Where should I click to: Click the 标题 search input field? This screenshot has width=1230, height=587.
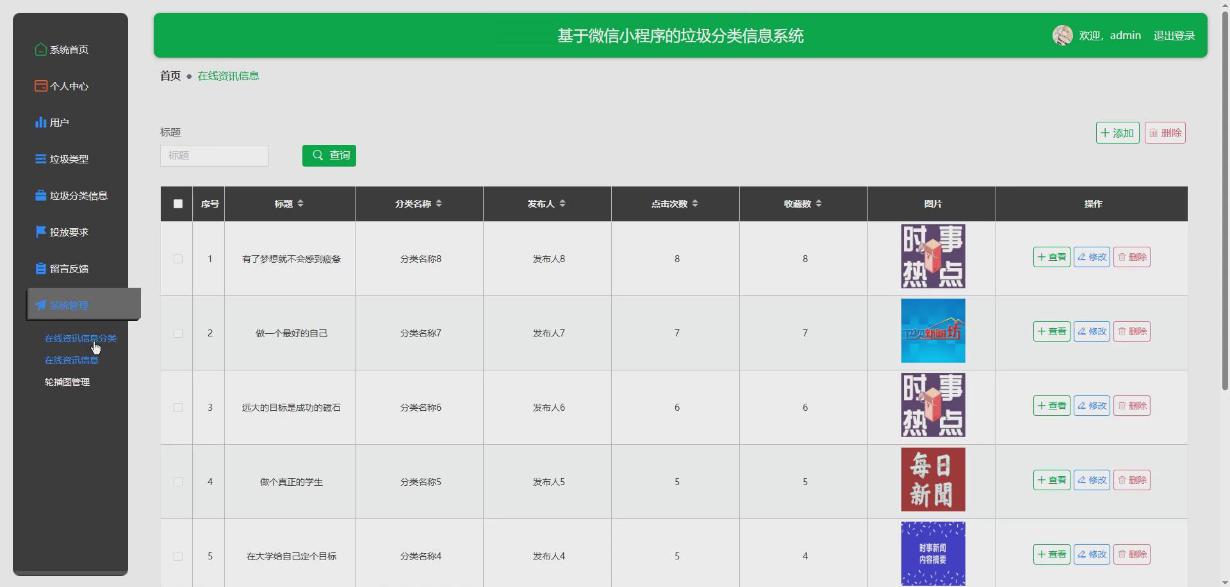tap(215, 156)
